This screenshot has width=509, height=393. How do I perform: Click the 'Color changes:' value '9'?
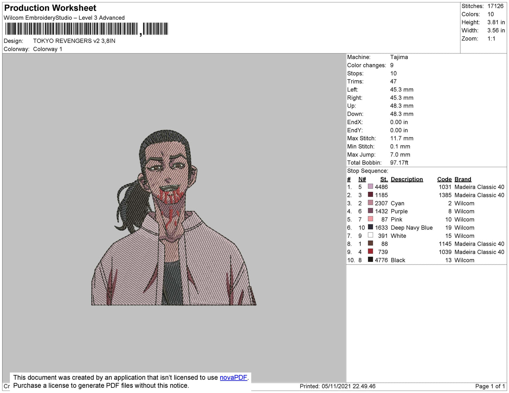[x=392, y=65]
